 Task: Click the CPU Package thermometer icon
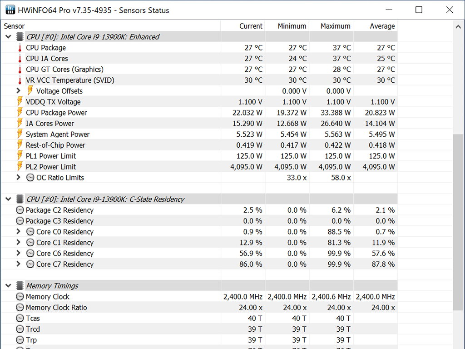pos(20,48)
